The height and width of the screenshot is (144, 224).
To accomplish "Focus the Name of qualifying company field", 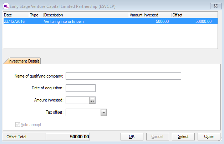I will pos(123,76).
